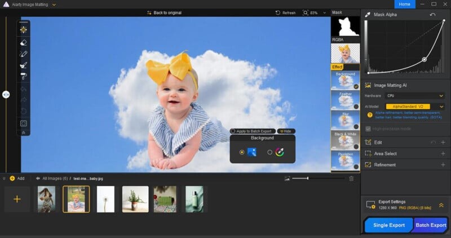Click the Single Export button

[x=389, y=225]
